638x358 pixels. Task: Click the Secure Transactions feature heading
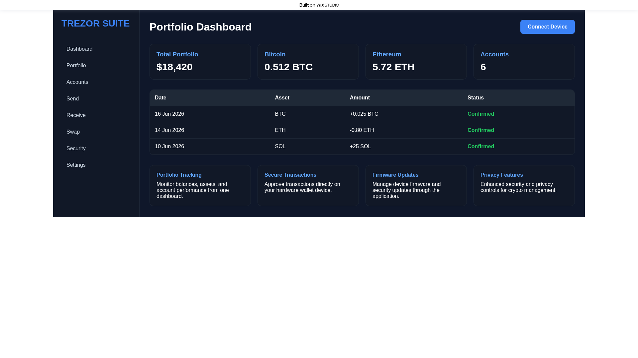coord(290,175)
